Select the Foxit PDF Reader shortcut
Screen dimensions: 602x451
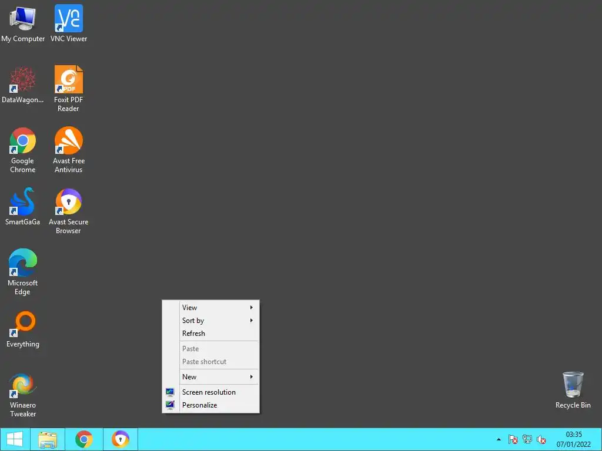[x=68, y=89]
